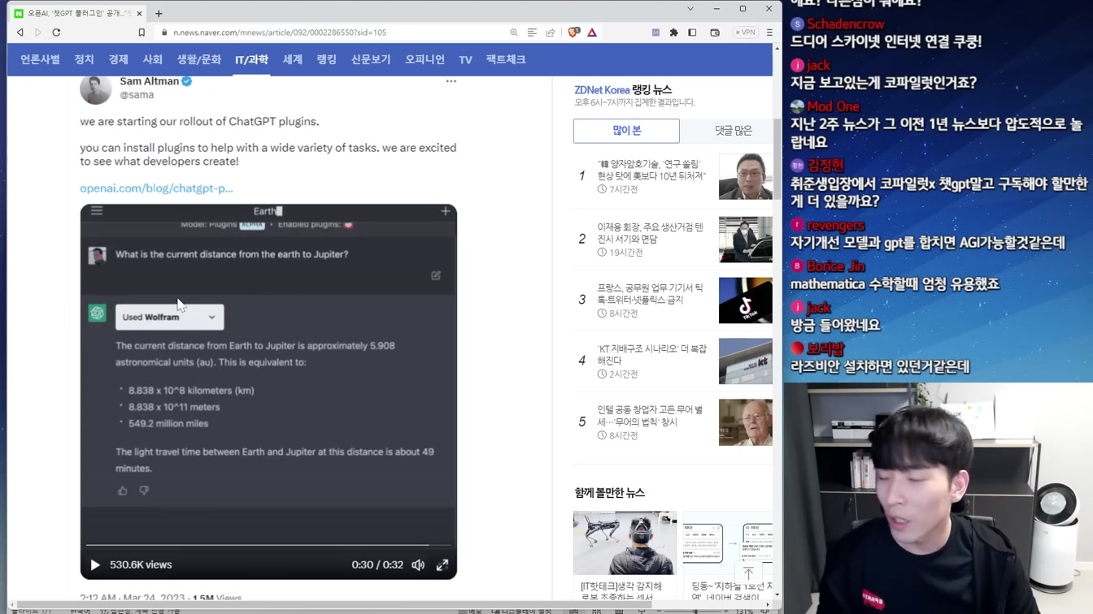
Task: Open ranked article 5 about 고든 무어
Action: [x=650, y=416]
